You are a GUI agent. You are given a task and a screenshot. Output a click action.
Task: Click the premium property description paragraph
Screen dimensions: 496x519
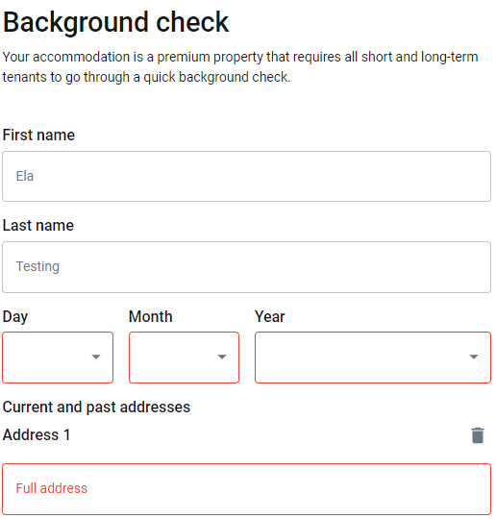tap(240, 67)
